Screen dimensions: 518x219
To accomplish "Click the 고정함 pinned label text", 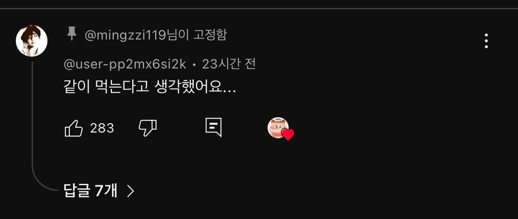I will pyautogui.click(x=210, y=35).
